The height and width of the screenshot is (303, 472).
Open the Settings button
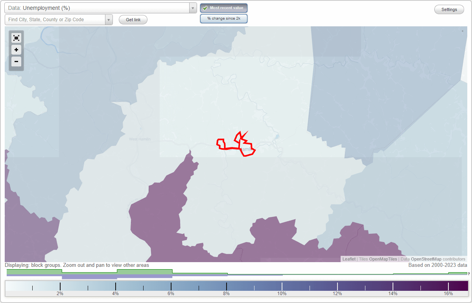449,10
